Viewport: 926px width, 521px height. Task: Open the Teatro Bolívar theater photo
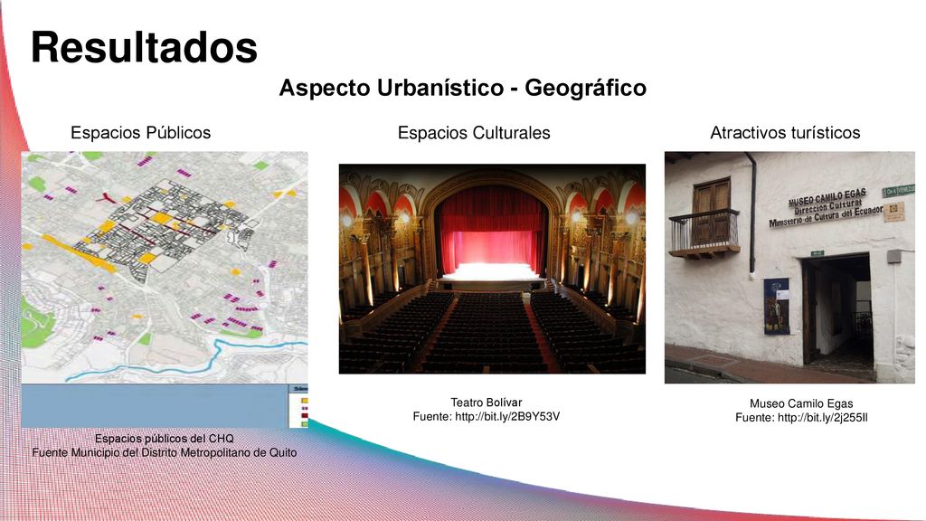(x=492, y=269)
